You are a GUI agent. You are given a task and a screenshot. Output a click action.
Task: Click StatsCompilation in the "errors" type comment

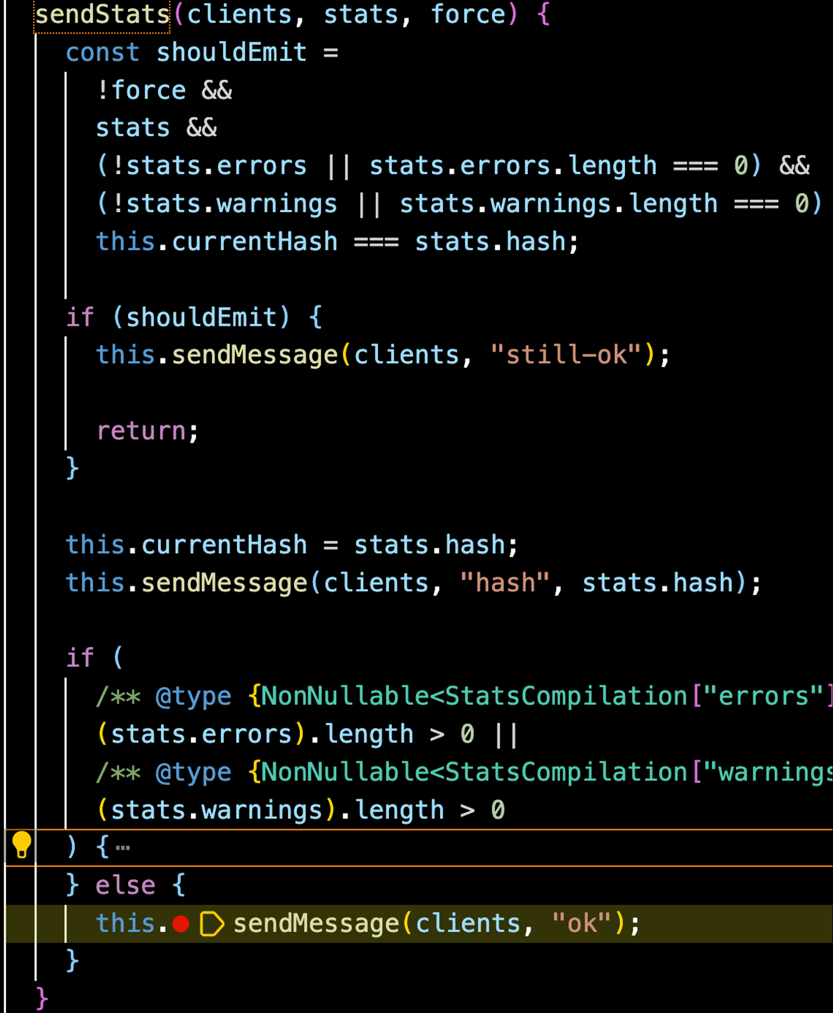pos(566,696)
